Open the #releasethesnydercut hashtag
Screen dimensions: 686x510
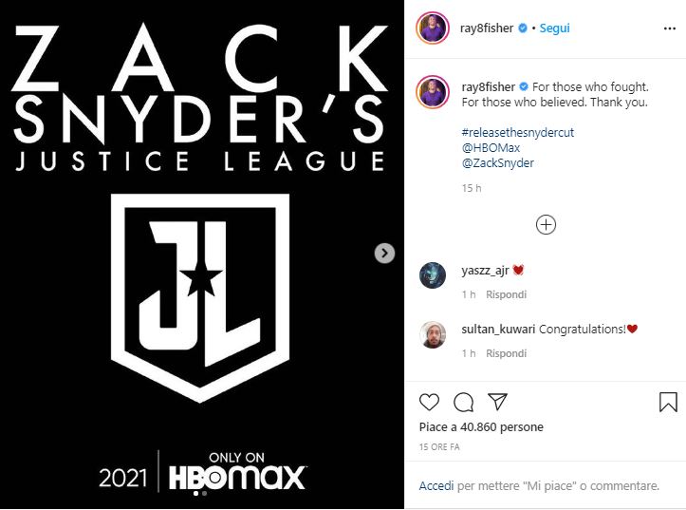[517, 133]
